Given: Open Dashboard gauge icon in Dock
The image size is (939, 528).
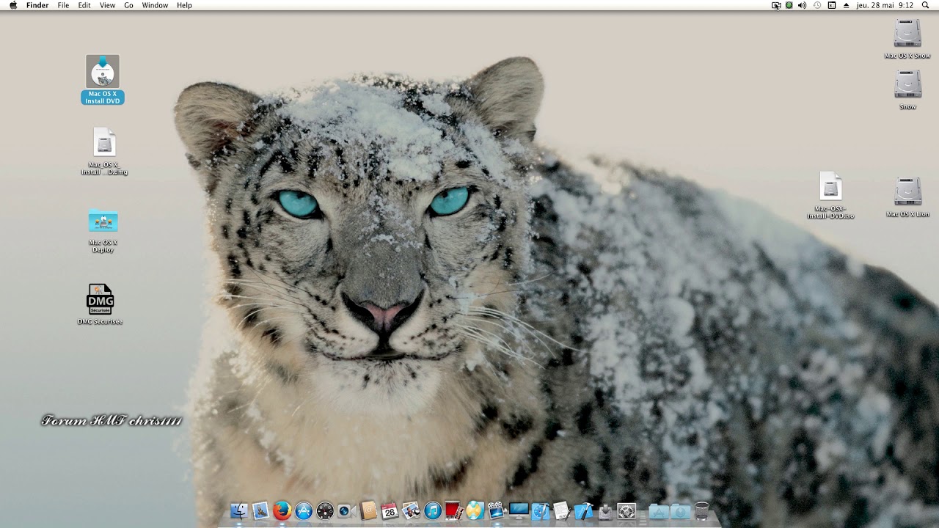Looking at the screenshot, I should (325, 511).
